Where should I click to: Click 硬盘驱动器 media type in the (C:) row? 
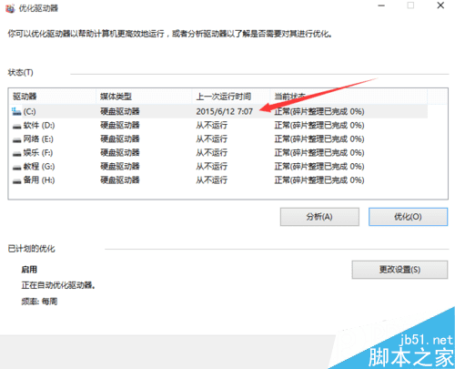tap(120, 111)
